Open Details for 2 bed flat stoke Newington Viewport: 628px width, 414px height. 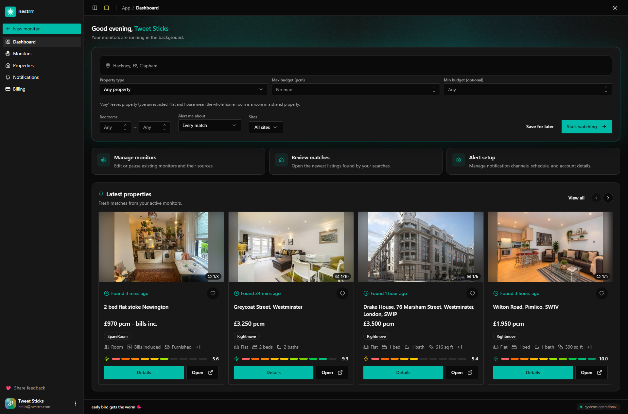(144, 372)
